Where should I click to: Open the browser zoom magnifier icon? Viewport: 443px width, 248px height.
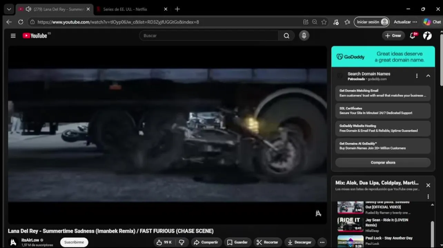tap(315, 22)
